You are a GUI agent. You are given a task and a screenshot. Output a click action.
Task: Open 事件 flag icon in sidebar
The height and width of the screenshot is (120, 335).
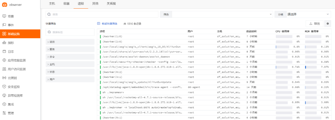(4, 25)
